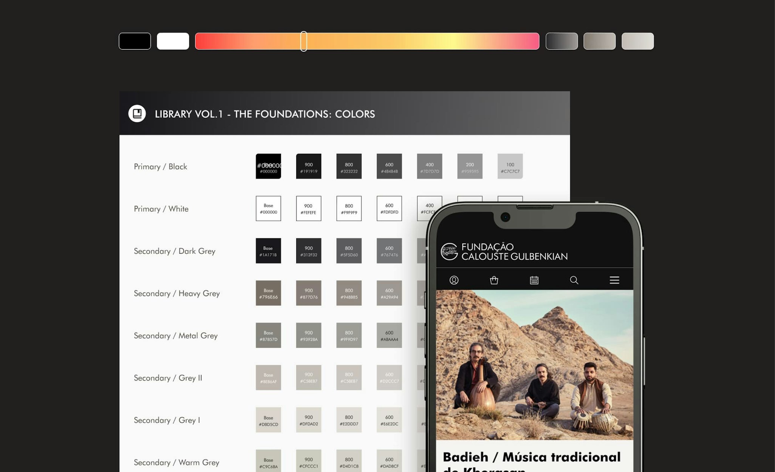Select the heavy grey gradient swatch in top bar

tap(600, 41)
